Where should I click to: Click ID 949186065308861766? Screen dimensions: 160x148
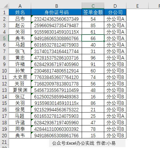[56, 135]
